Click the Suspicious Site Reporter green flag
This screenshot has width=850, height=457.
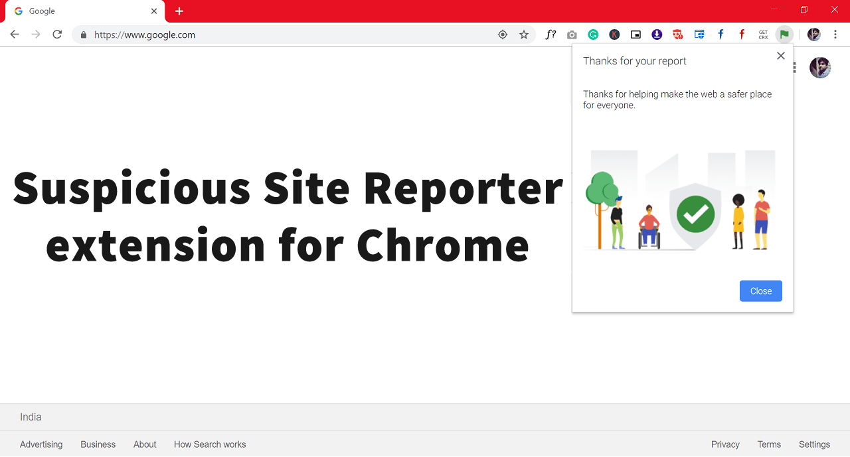[784, 34]
